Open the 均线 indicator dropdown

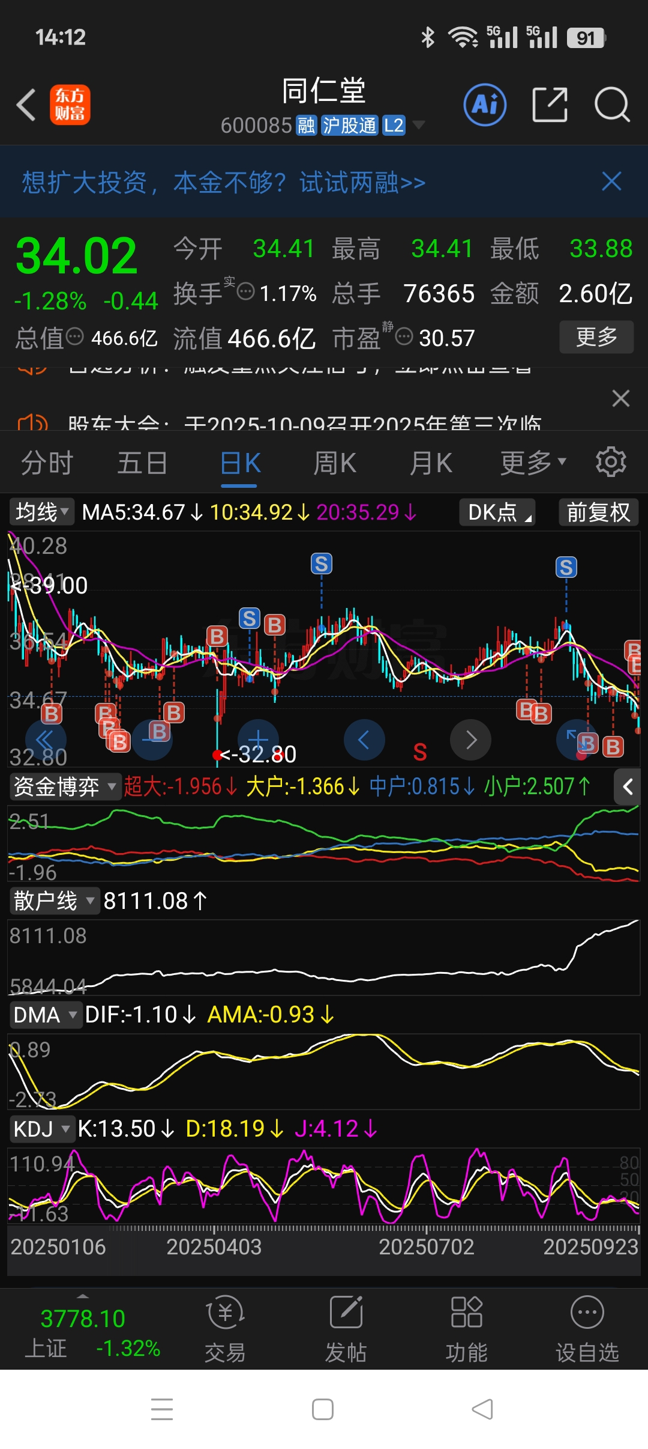tap(41, 512)
